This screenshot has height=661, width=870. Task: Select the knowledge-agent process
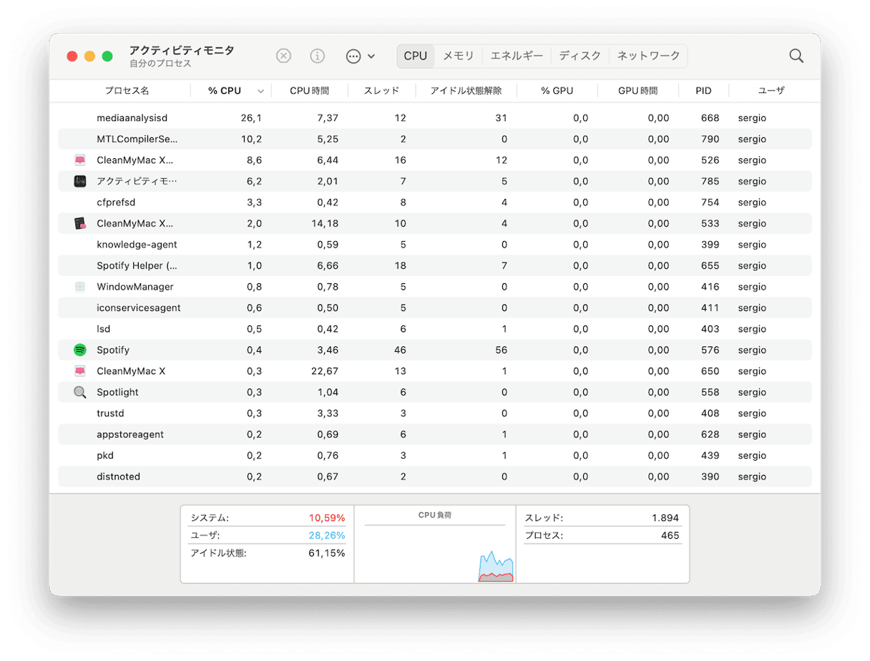pyautogui.click(x=137, y=245)
